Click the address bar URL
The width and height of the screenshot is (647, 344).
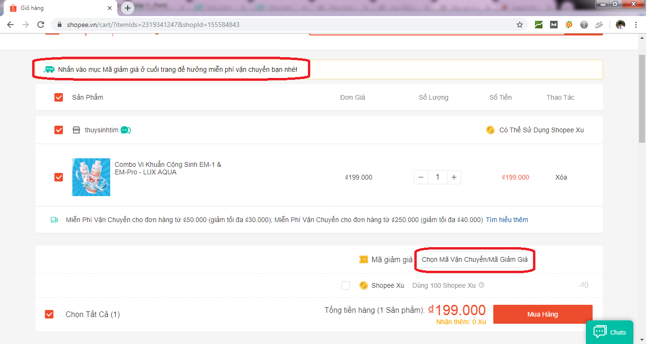point(154,25)
